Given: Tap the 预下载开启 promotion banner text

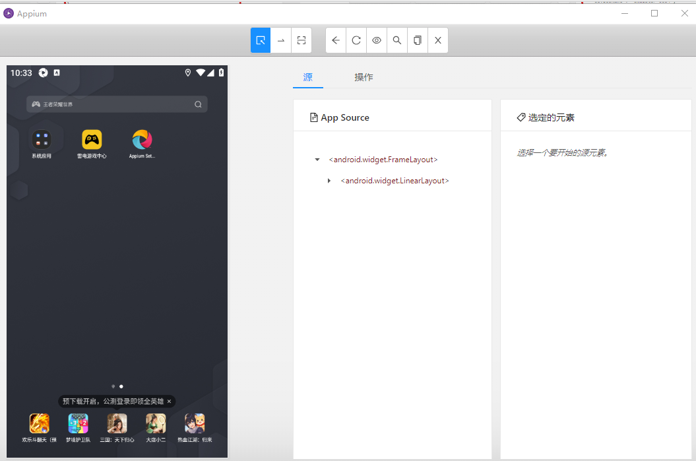Looking at the screenshot, I should coord(113,401).
